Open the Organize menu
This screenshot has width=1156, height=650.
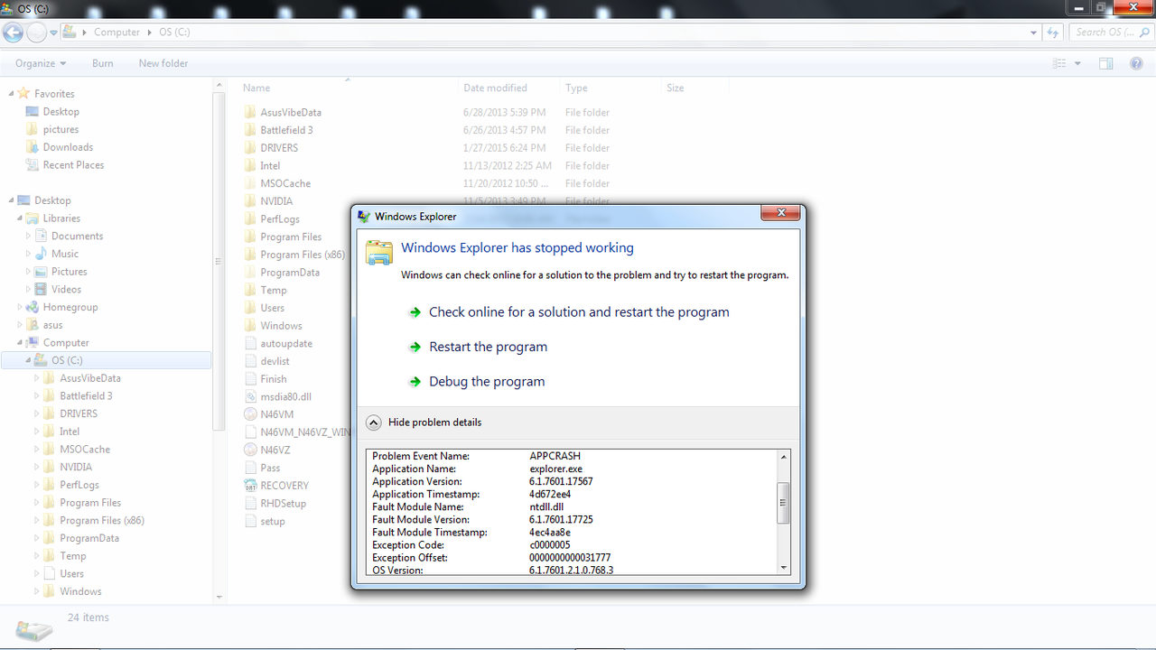click(41, 63)
